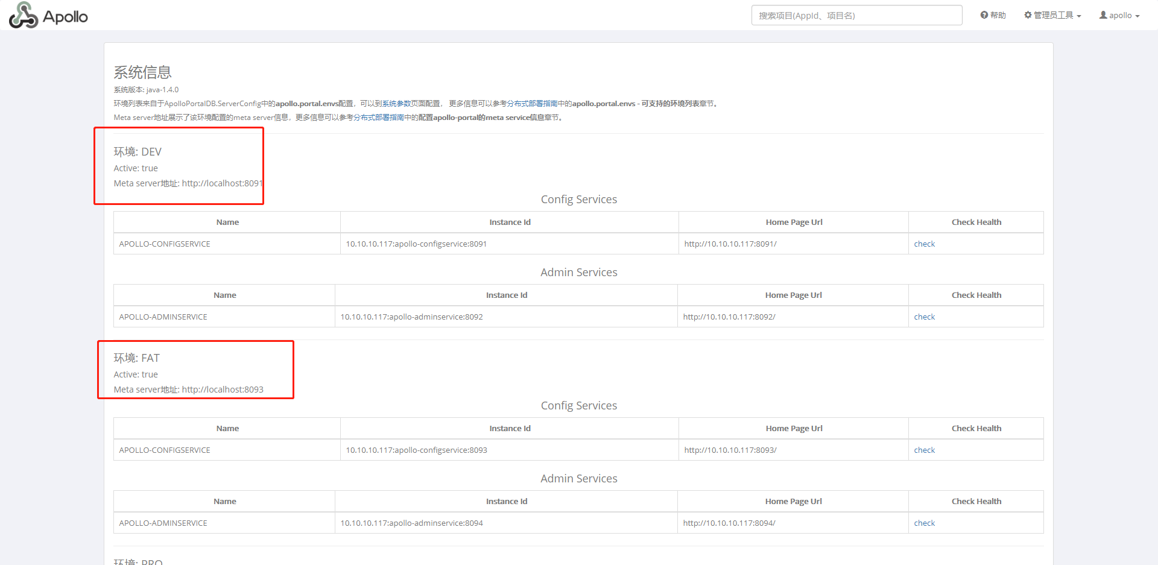Click APOLLO-CONFIGSERVICE name in FAT table

pyautogui.click(x=165, y=450)
